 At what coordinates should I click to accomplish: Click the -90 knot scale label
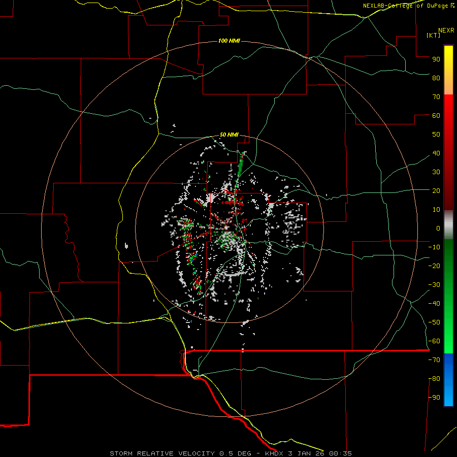pyautogui.click(x=434, y=398)
